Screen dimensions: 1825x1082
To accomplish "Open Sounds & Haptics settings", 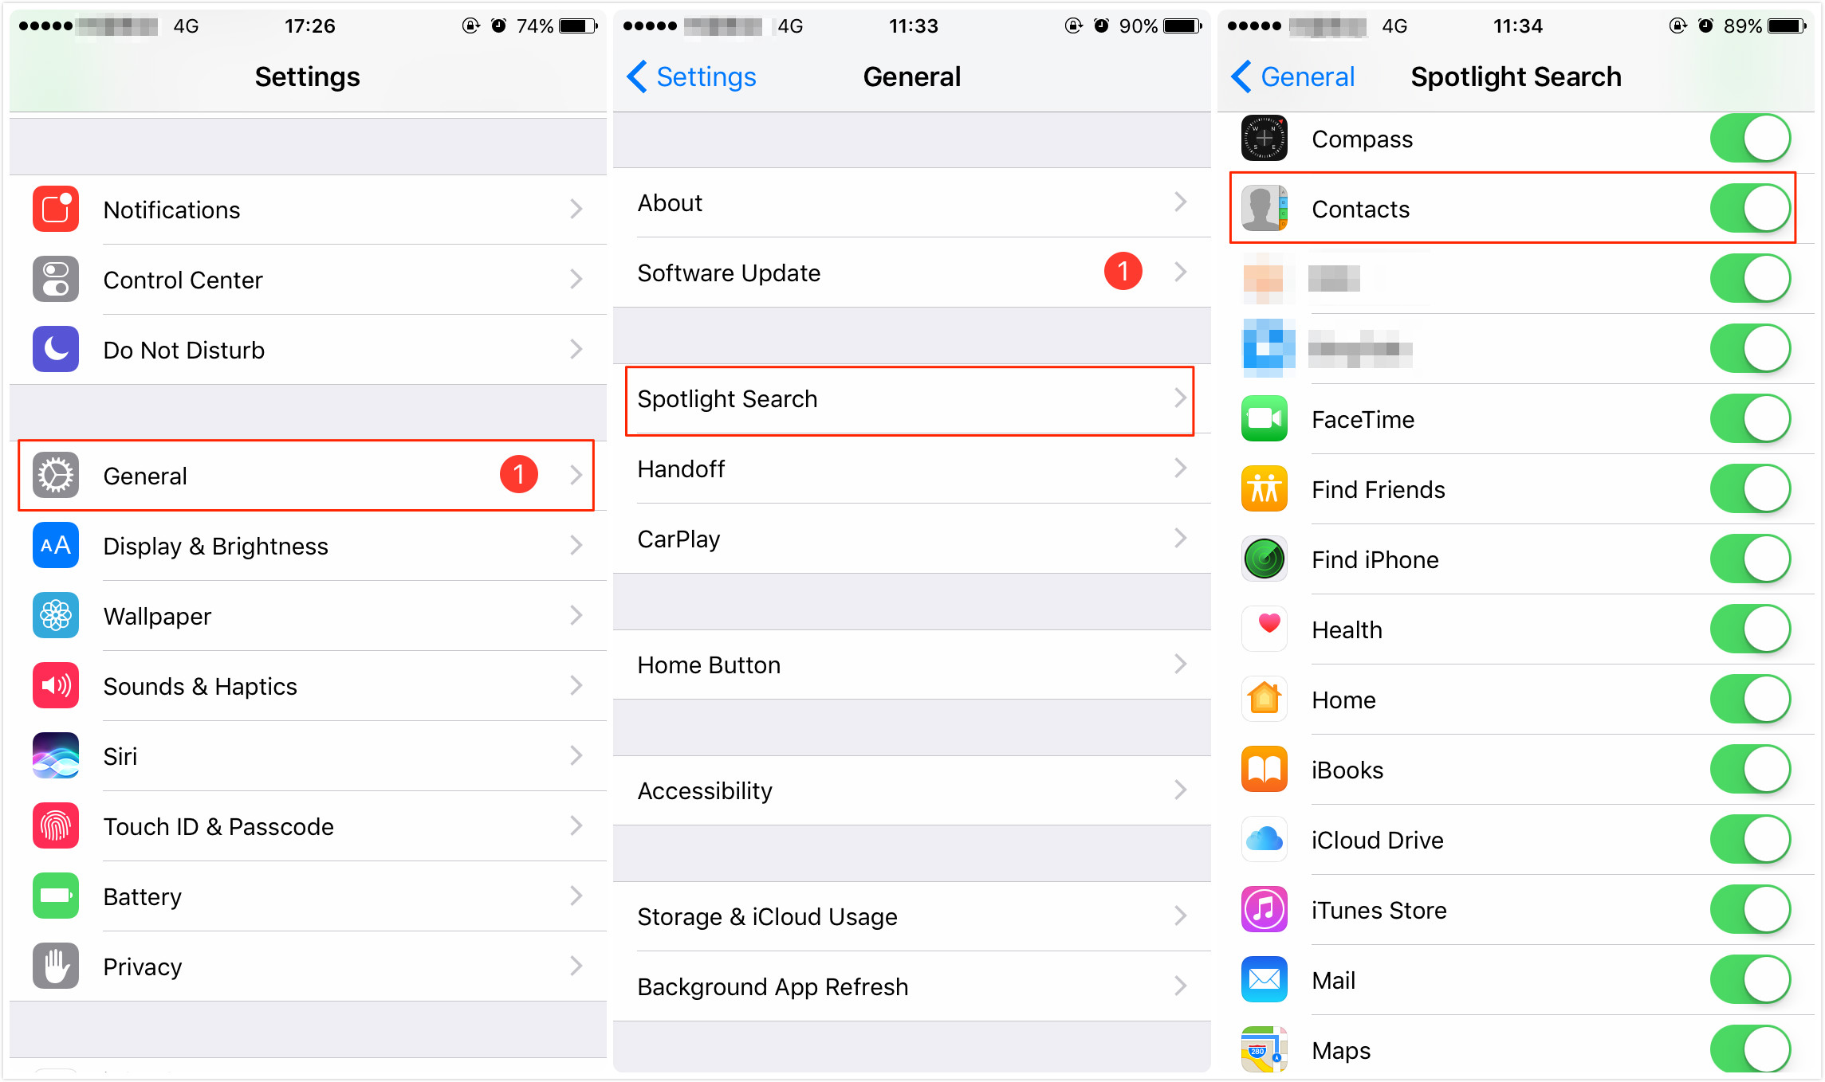I will coord(305,683).
